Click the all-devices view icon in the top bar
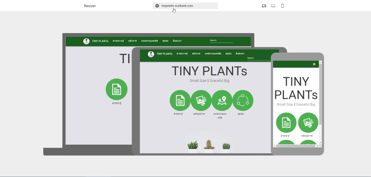The image size is (371, 177). pos(264,6)
